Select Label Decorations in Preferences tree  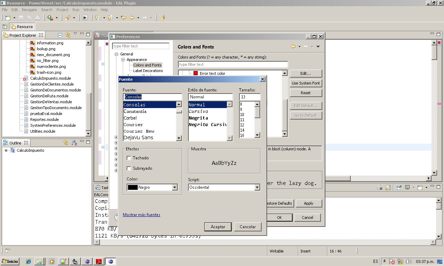point(148,71)
